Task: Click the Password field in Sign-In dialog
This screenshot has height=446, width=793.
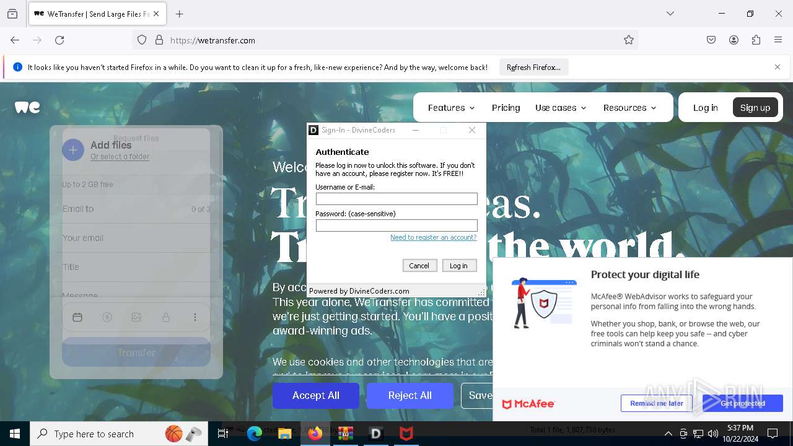Action: click(x=396, y=225)
